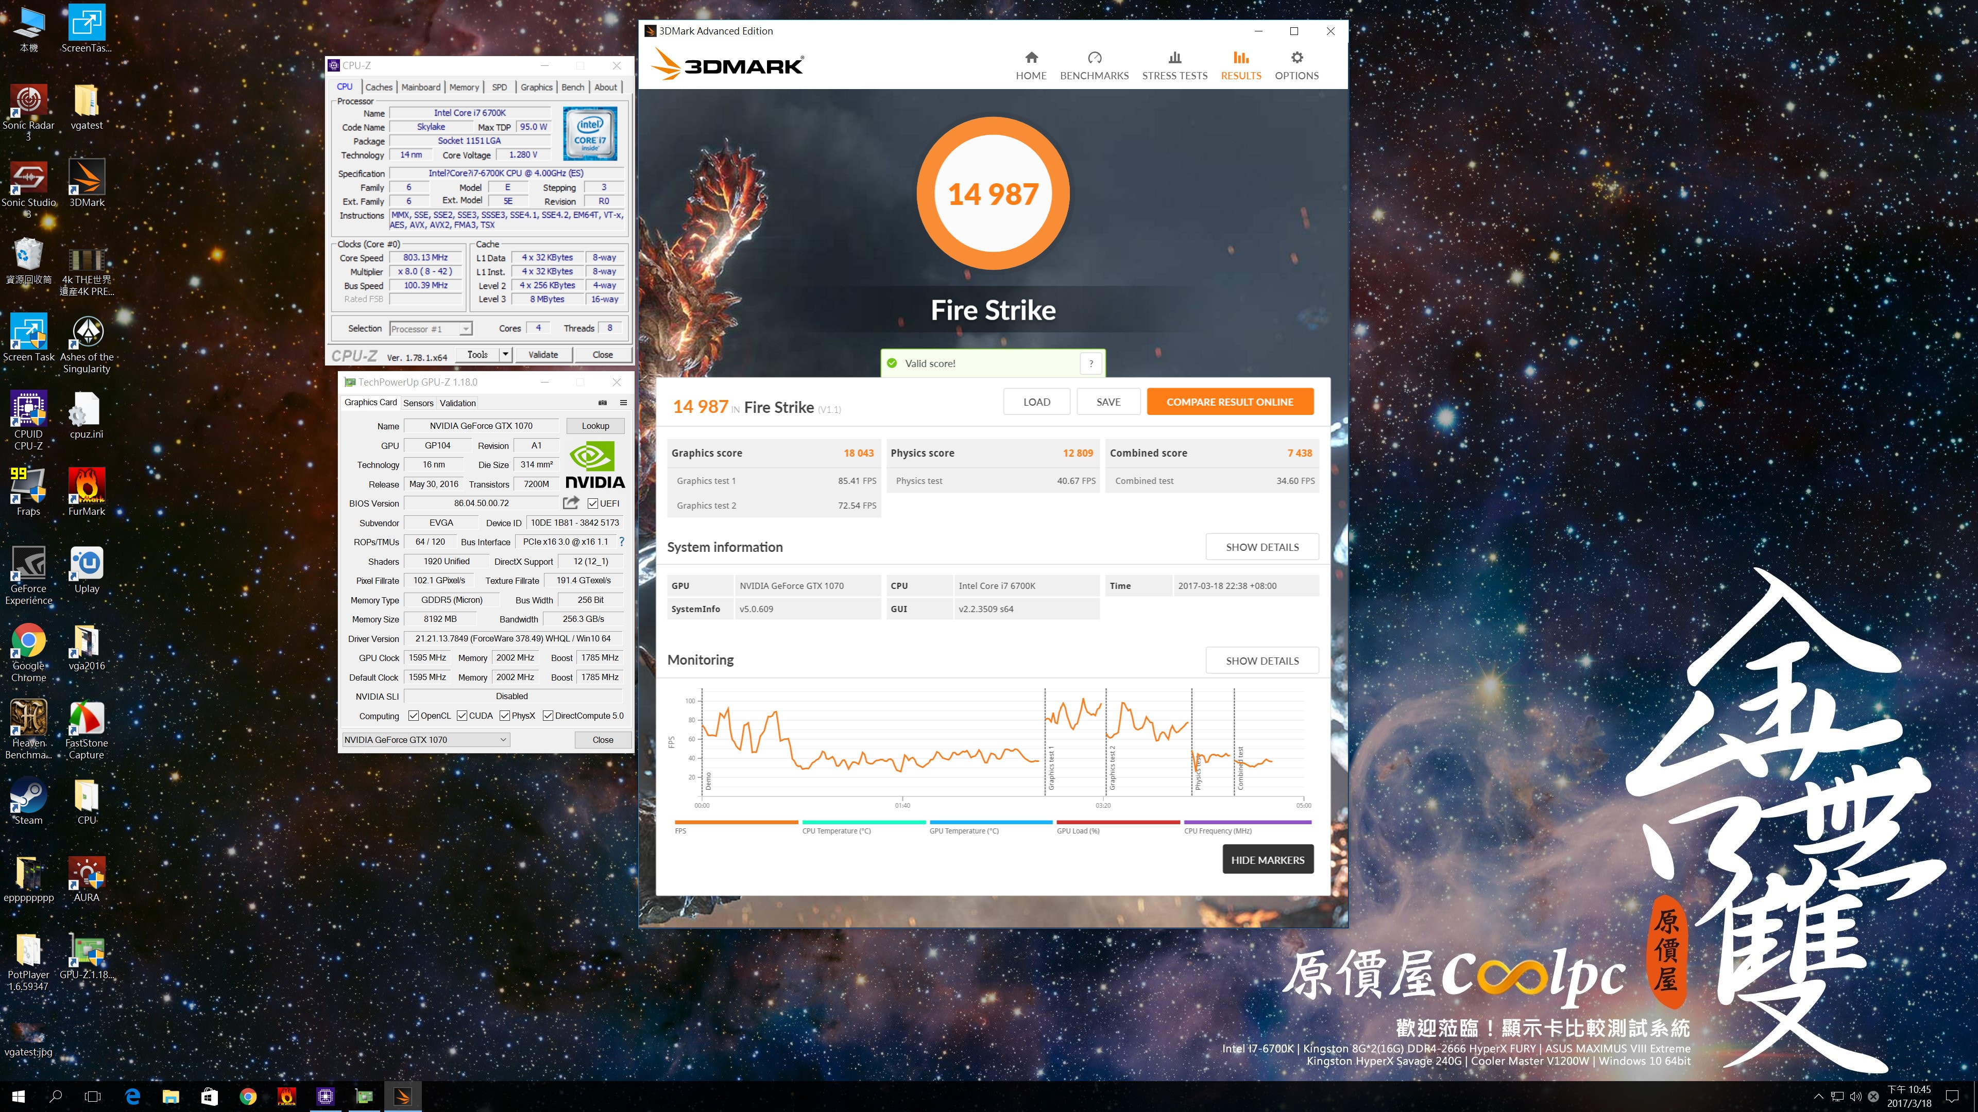
Task: Launch Edge from the taskbar
Action: click(x=132, y=1097)
